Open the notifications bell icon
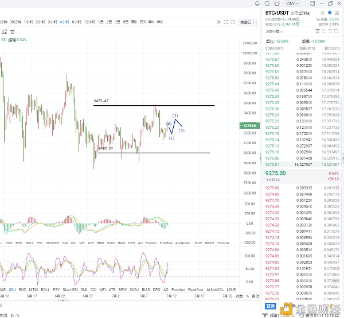Image resolution: width=344 pixels, height=318 pixels. point(257,3)
